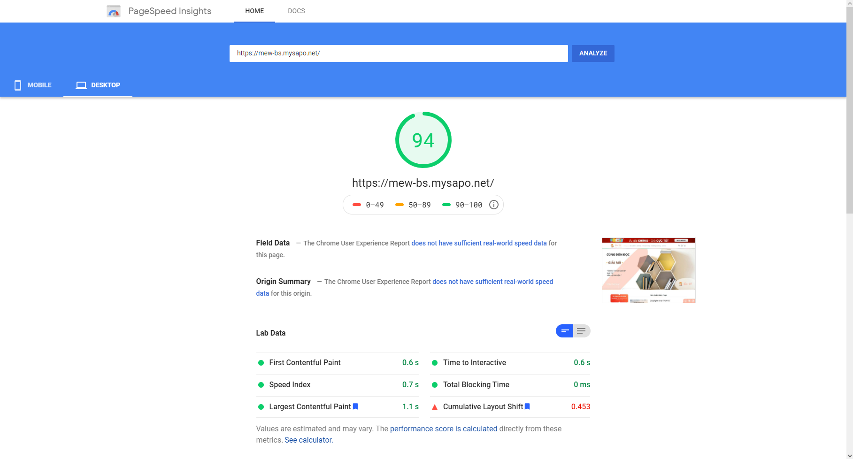Click the desktop laptop icon

point(81,85)
